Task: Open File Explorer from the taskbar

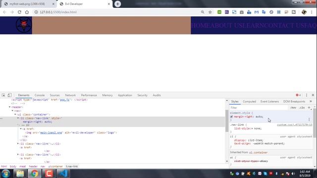Action: pyautogui.click(x=20, y=174)
